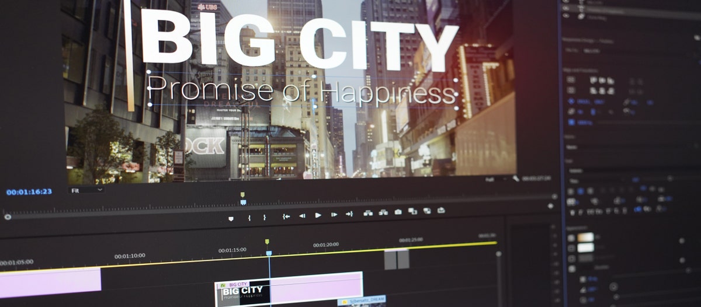701x307 pixels.
Task: Click the Lift button icon
Action: (x=368, y=213)
